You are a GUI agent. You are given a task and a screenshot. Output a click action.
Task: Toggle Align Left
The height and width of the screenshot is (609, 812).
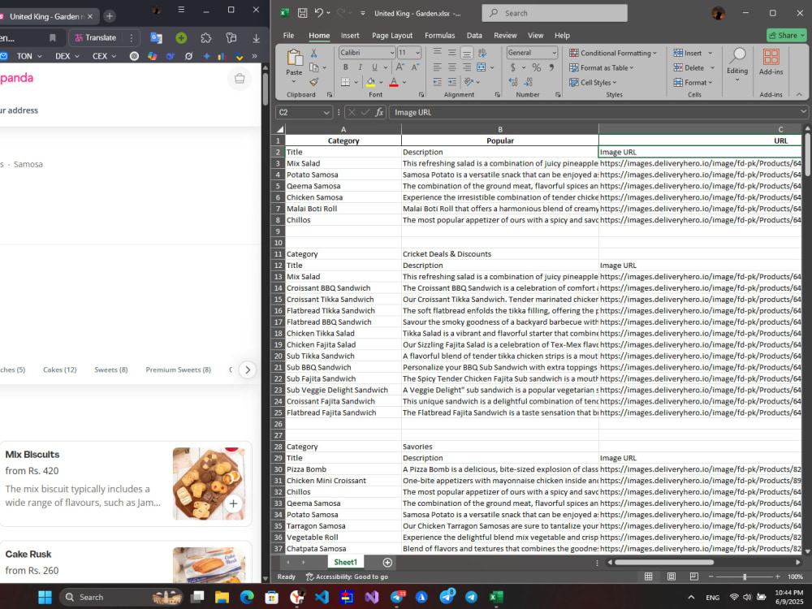(x=438, y=67)
